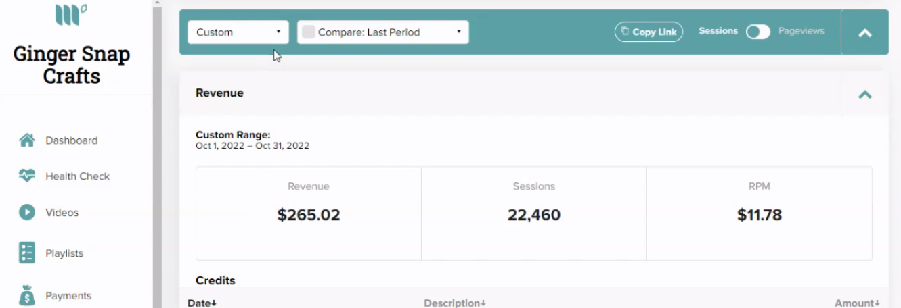Viewport: 901px width, 308px height.
Task: Select the Videos play icon
Action: click(x=26, y=212)
